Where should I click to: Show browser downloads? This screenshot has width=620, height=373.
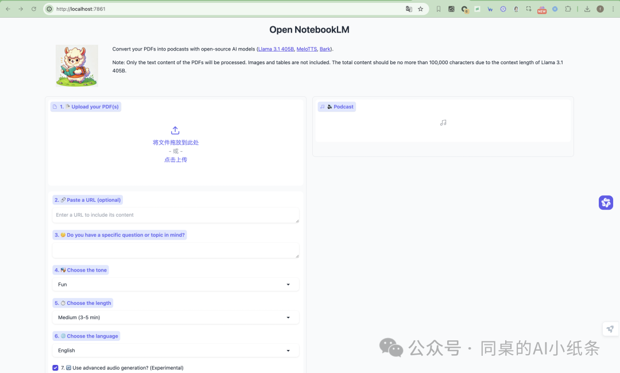point(587,9)
